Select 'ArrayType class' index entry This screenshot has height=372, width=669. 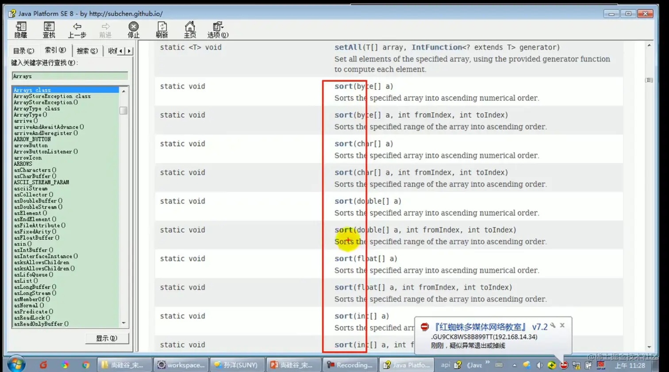point(36,108)
